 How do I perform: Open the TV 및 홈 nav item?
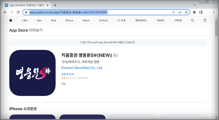[121, 21]
